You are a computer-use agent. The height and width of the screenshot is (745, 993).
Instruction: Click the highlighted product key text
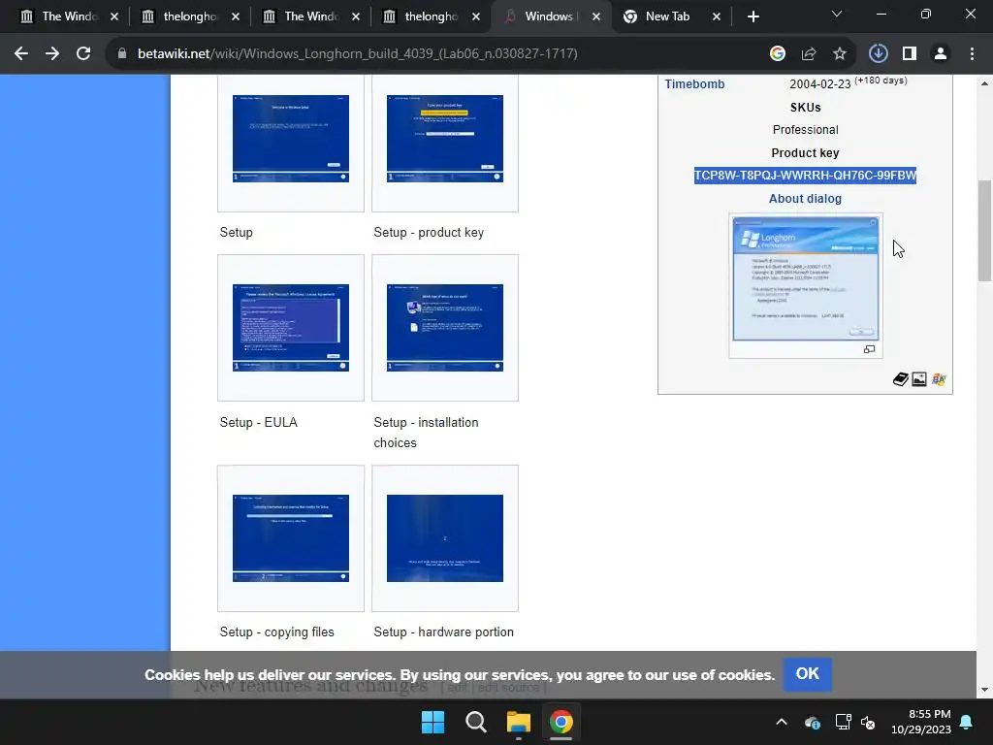point(805,176)
